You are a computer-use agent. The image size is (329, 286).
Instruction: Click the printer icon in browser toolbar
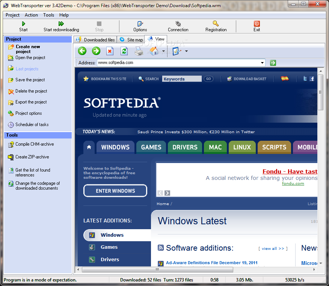coord(139,51)
